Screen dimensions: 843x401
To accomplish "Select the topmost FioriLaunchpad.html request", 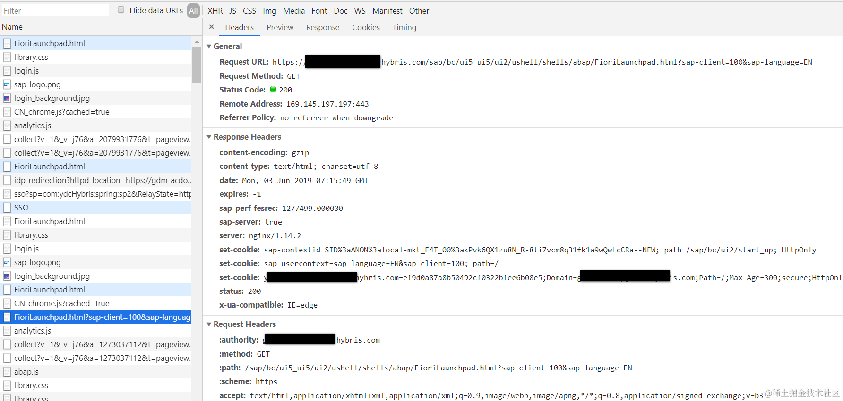I will click(x=96, y=43).
